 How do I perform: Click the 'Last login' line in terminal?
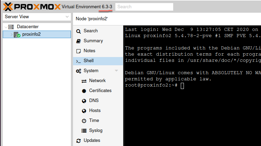coord(191,30)
